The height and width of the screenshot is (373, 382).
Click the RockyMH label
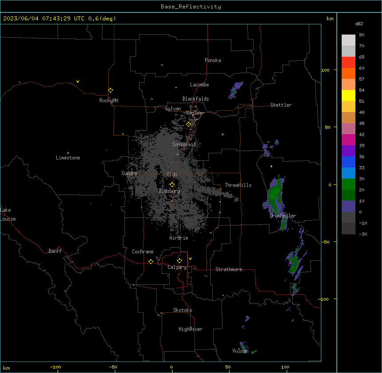click(x=109, y=101)
